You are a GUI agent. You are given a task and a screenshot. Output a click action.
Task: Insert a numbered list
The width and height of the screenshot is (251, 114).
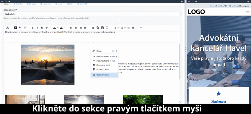tap(115, 28)
